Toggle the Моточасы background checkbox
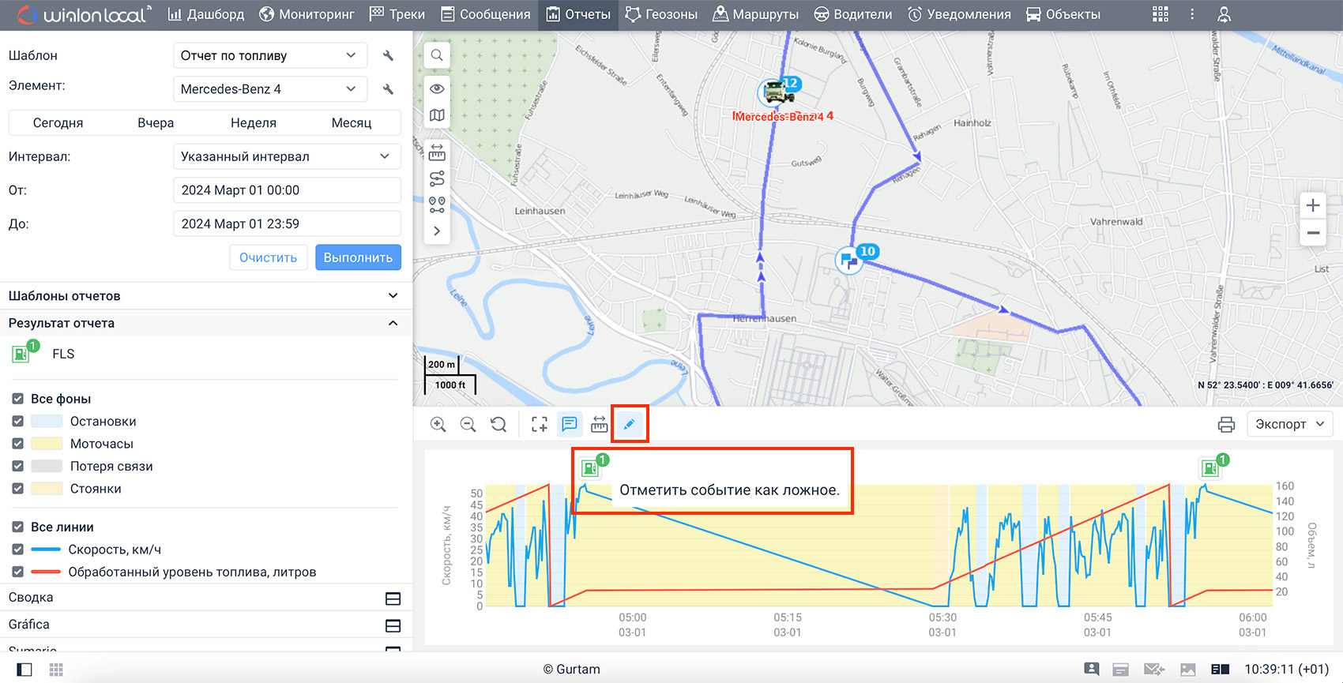The height and width of the screenshot is (683, 1343). tap(18, 444)
